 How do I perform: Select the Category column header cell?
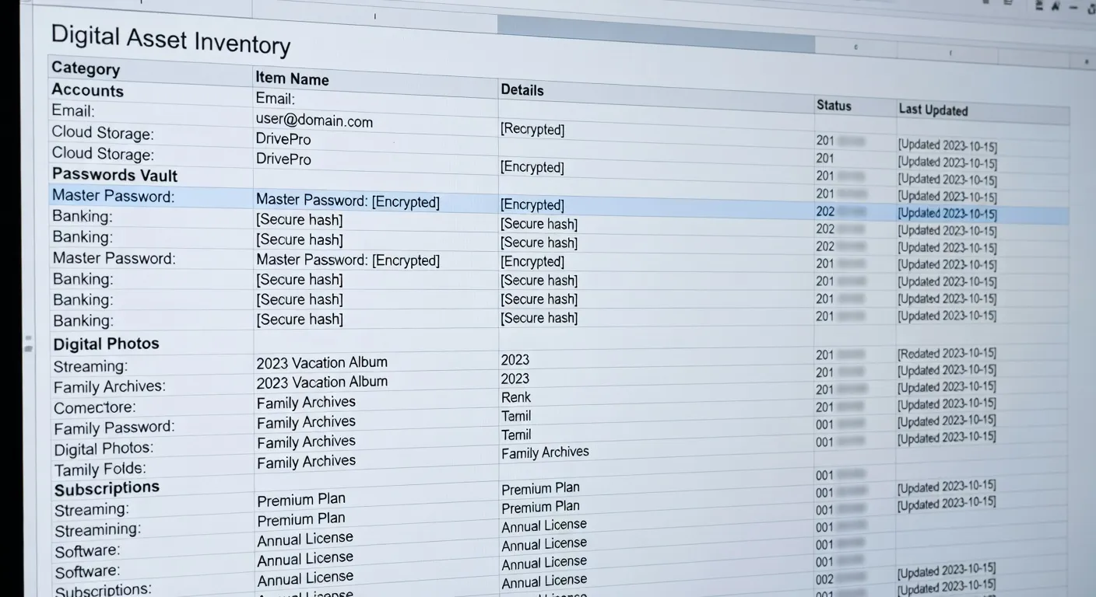(86, 68)
